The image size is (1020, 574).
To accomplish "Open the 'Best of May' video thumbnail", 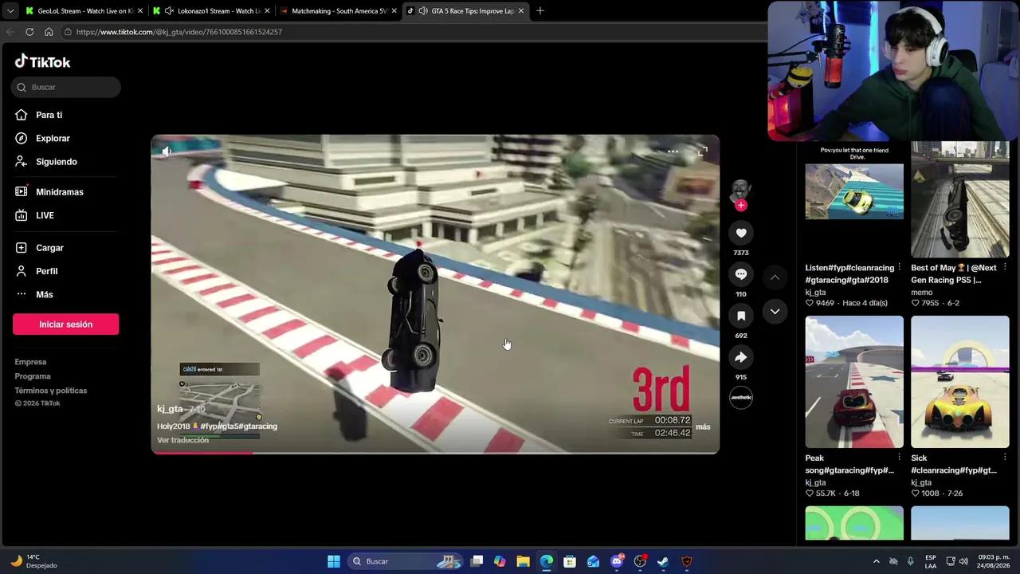I will (x=959, y=199).
